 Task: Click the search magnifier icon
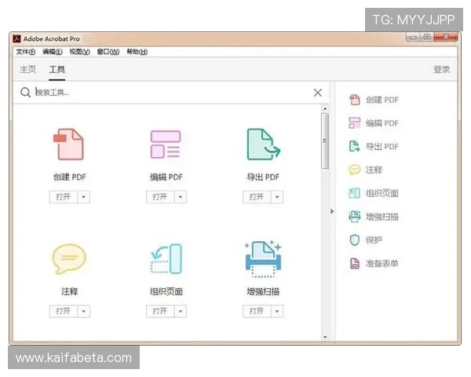[26, 93]
